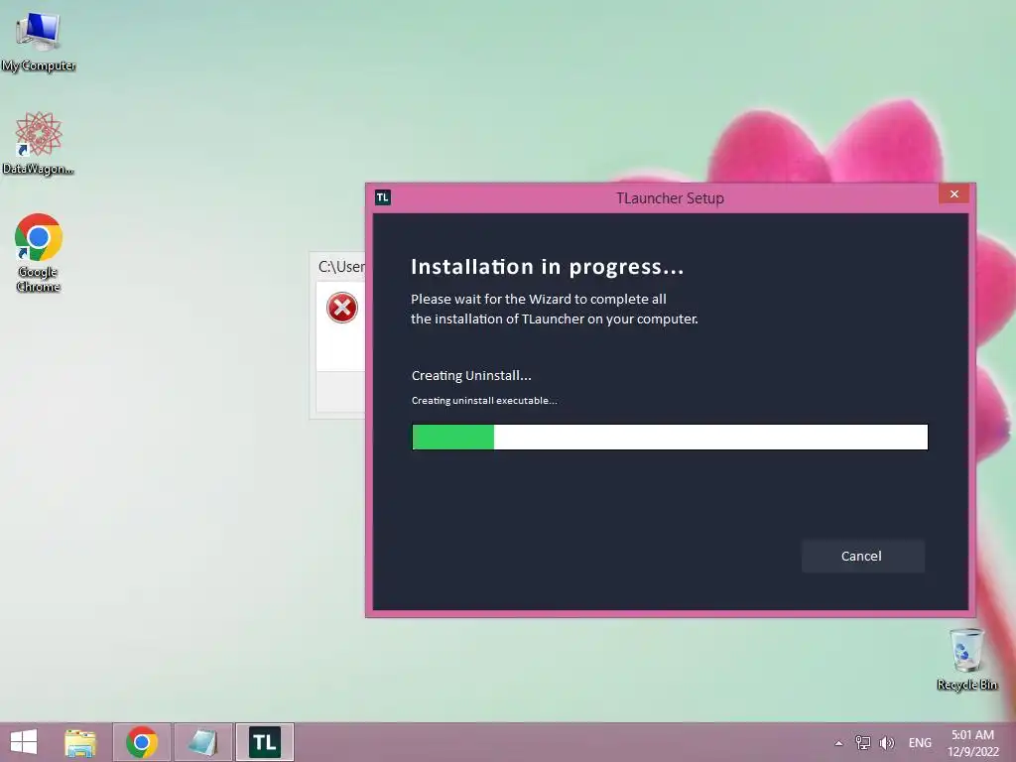Image resolution: width=1016 pixels, height=762 pixels.
Task: Click the 'C:\User' title of the background dialog
Action: (341, 266)
